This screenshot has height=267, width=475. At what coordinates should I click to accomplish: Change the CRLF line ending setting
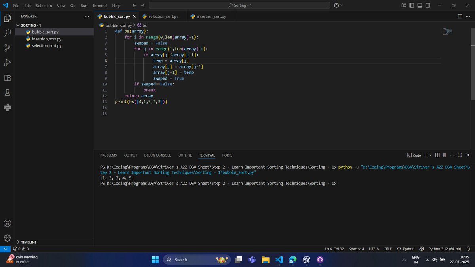coord(388,249)
